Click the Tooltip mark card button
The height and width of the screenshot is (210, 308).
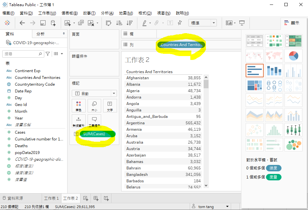pyautogui.click(x=94, y=121)
